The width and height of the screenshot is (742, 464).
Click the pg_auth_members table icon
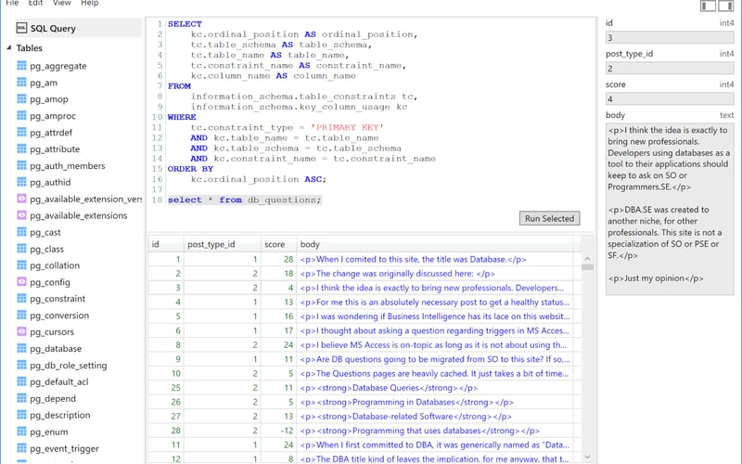coord(21,165)
